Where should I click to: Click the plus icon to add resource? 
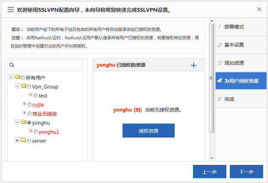pos(194,65)
